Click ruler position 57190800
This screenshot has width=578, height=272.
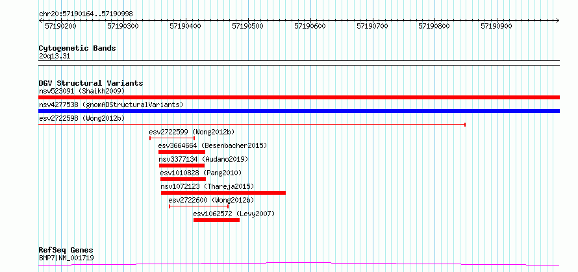point(434,26)
